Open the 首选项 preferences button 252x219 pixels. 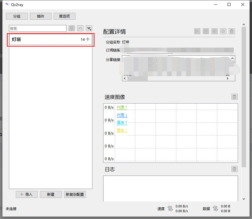[64, 16]
